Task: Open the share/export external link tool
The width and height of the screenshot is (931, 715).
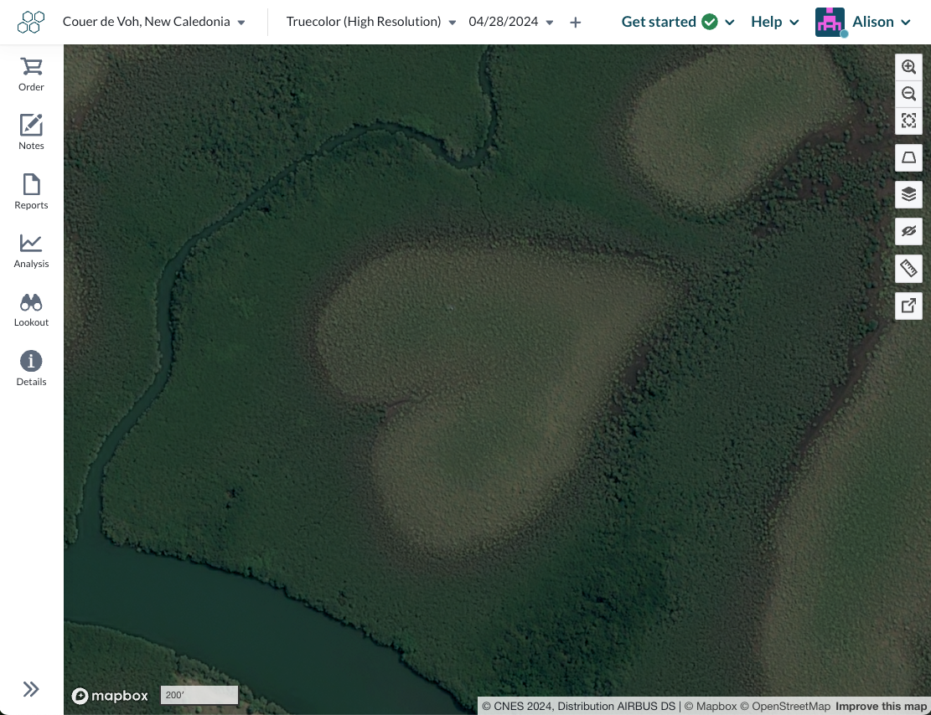Action: point(908,306)
